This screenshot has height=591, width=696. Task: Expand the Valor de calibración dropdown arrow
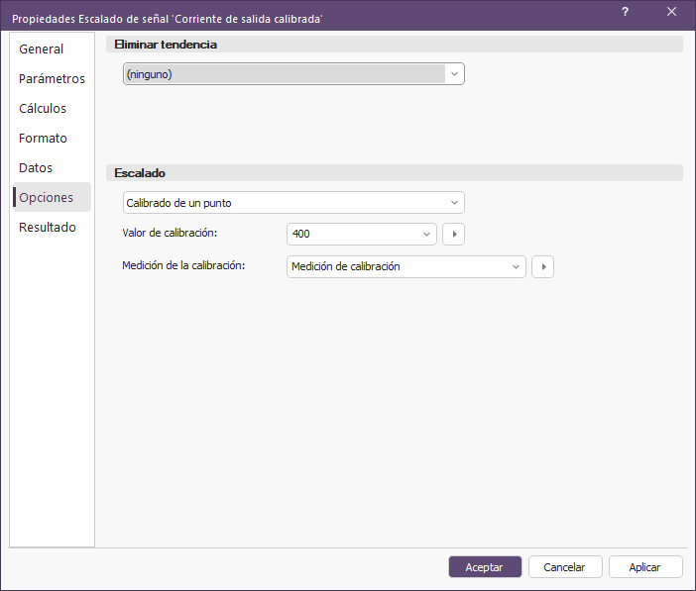(426, 235)
